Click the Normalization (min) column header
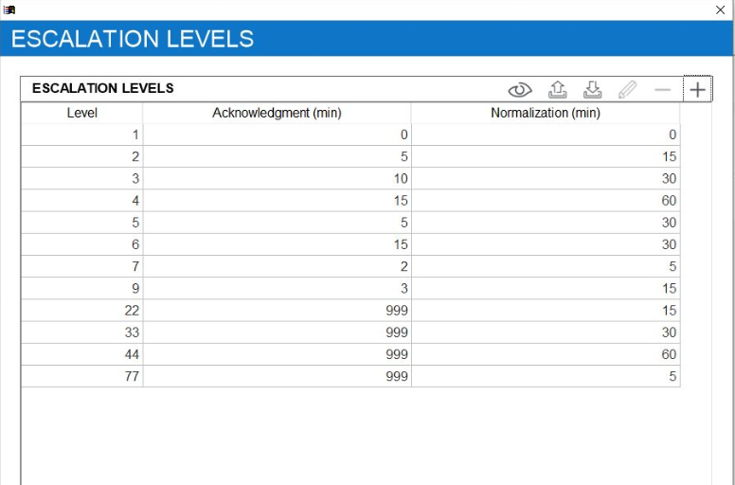735x485 pixels. pos(546,114)
